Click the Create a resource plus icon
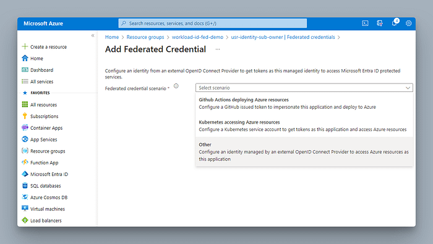The height and width of the screenshot is (244, 433). coord(25,46)
